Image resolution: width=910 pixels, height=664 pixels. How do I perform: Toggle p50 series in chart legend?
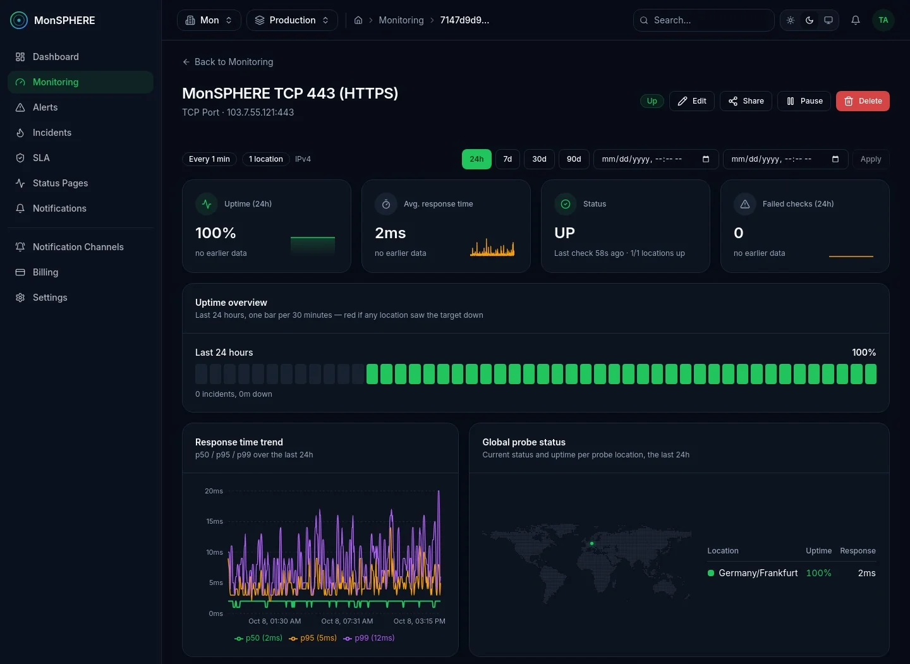click(258, 638)
